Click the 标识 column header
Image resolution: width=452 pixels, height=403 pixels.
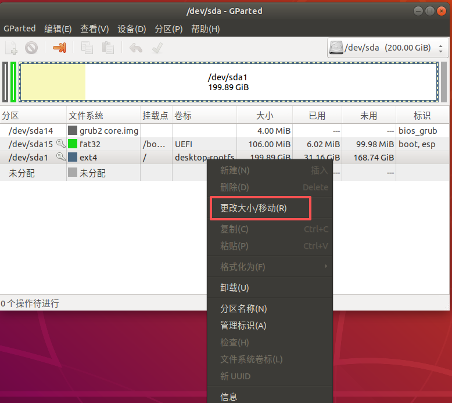[x=422, y=115]
